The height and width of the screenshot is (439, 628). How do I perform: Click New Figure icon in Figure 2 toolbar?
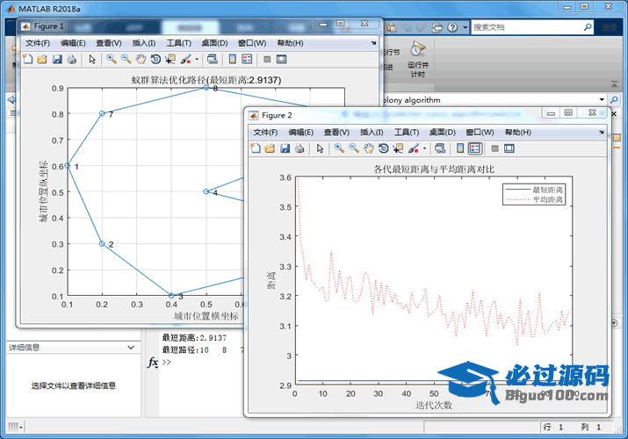pyautogui.click(x=256, y=148)
